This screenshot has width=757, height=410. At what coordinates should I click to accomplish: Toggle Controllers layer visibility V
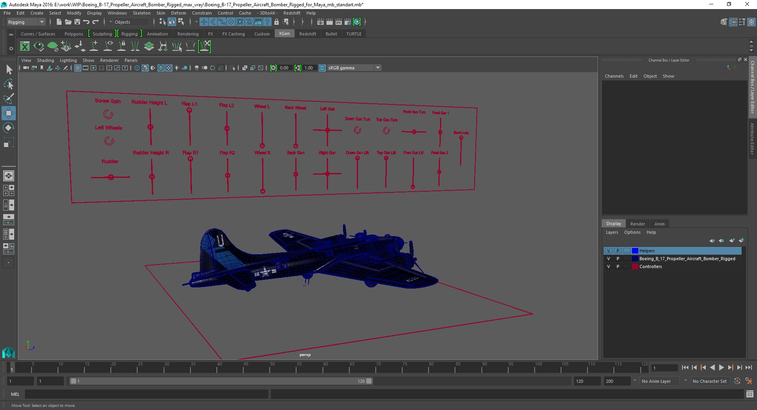pyautogui.click(x=609, y=266)
